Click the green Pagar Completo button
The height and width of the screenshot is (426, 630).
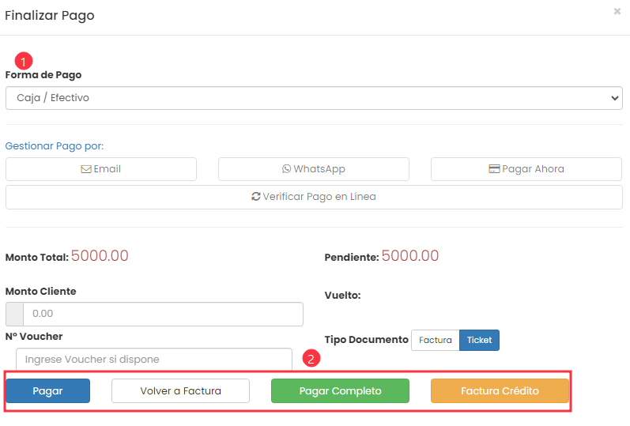[x=341, y=390]
